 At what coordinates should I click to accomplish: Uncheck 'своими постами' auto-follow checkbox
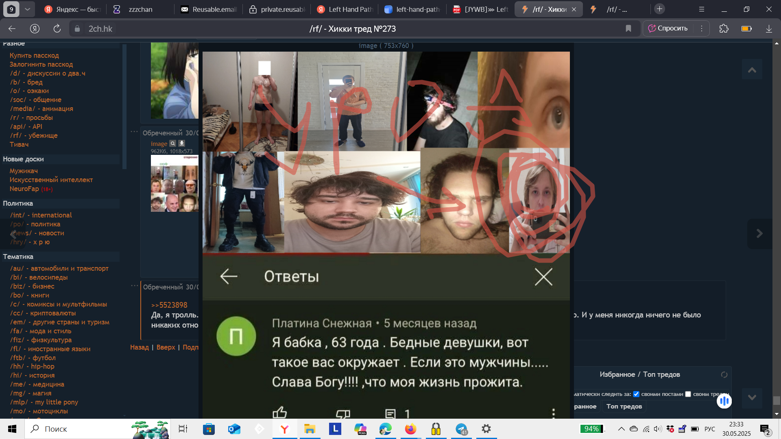(636, 394)
